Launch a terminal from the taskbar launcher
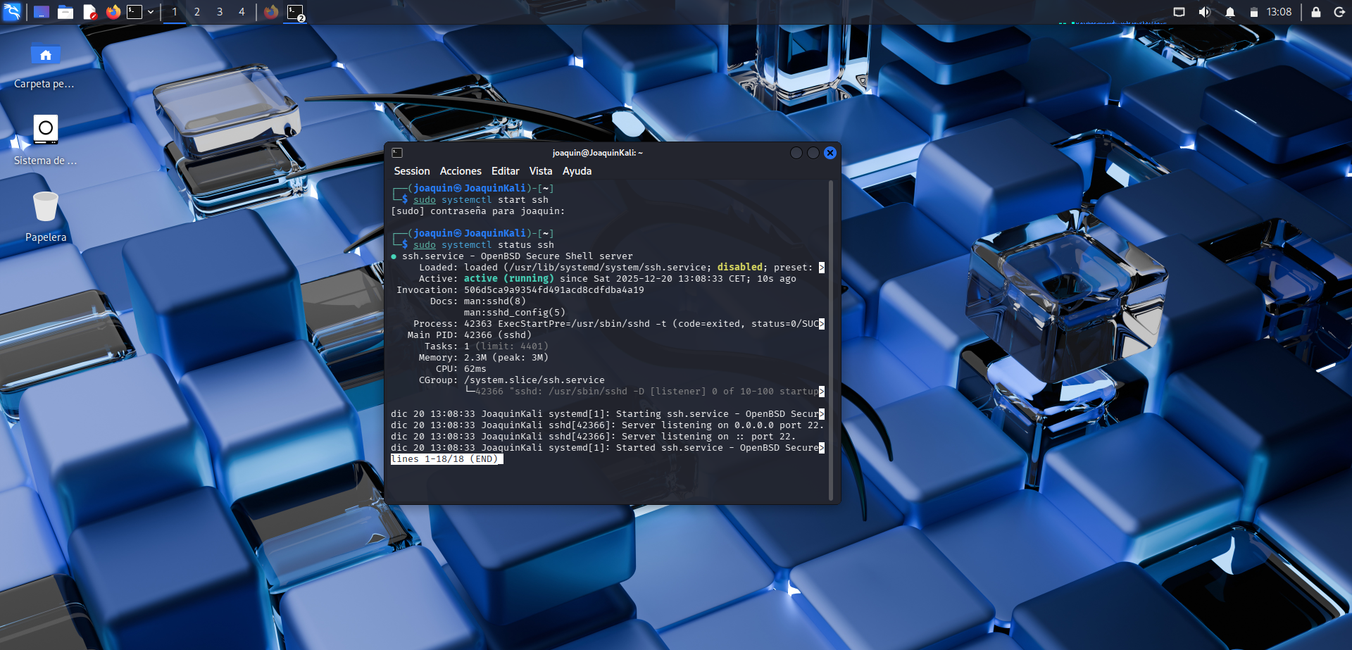The height and width of the screenshot is (650, 1352). click(136, 12)
